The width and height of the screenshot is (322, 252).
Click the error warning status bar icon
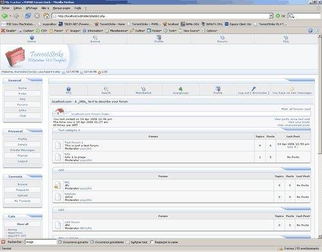coord(281,249)
